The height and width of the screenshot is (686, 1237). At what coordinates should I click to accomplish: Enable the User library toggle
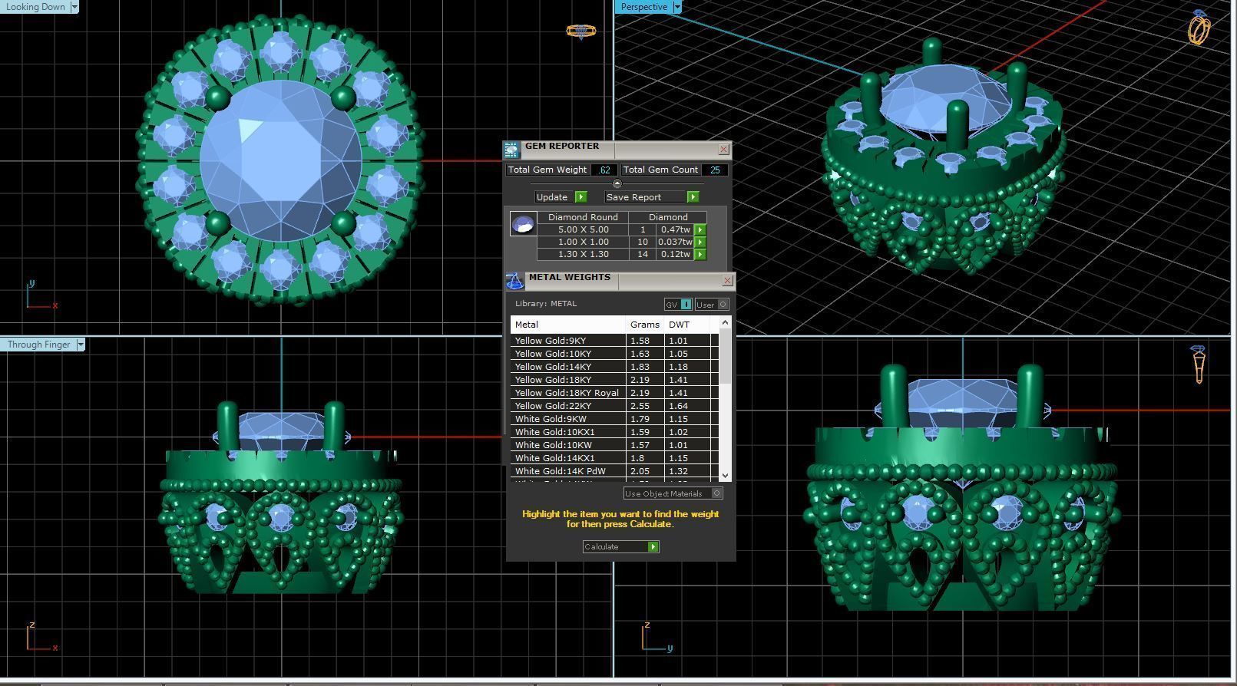(711, 305)
